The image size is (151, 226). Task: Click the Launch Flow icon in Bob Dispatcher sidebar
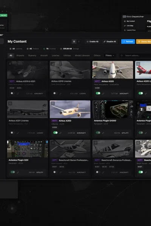point(125,30)
